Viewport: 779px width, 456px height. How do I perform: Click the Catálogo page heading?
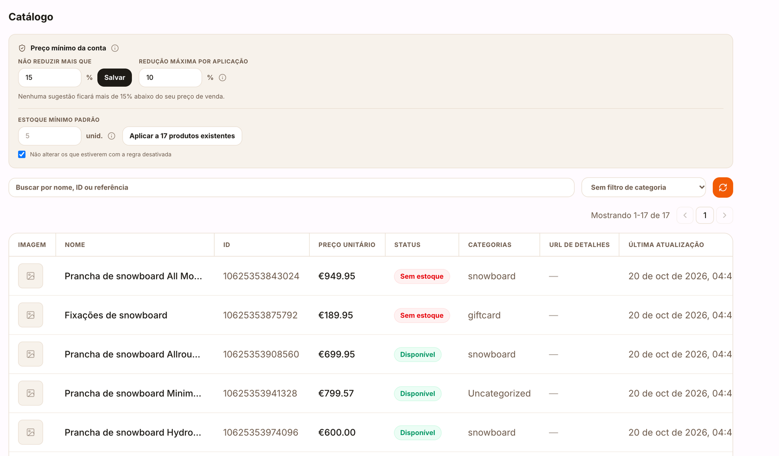pyautogui.click(x=31, y=17)
